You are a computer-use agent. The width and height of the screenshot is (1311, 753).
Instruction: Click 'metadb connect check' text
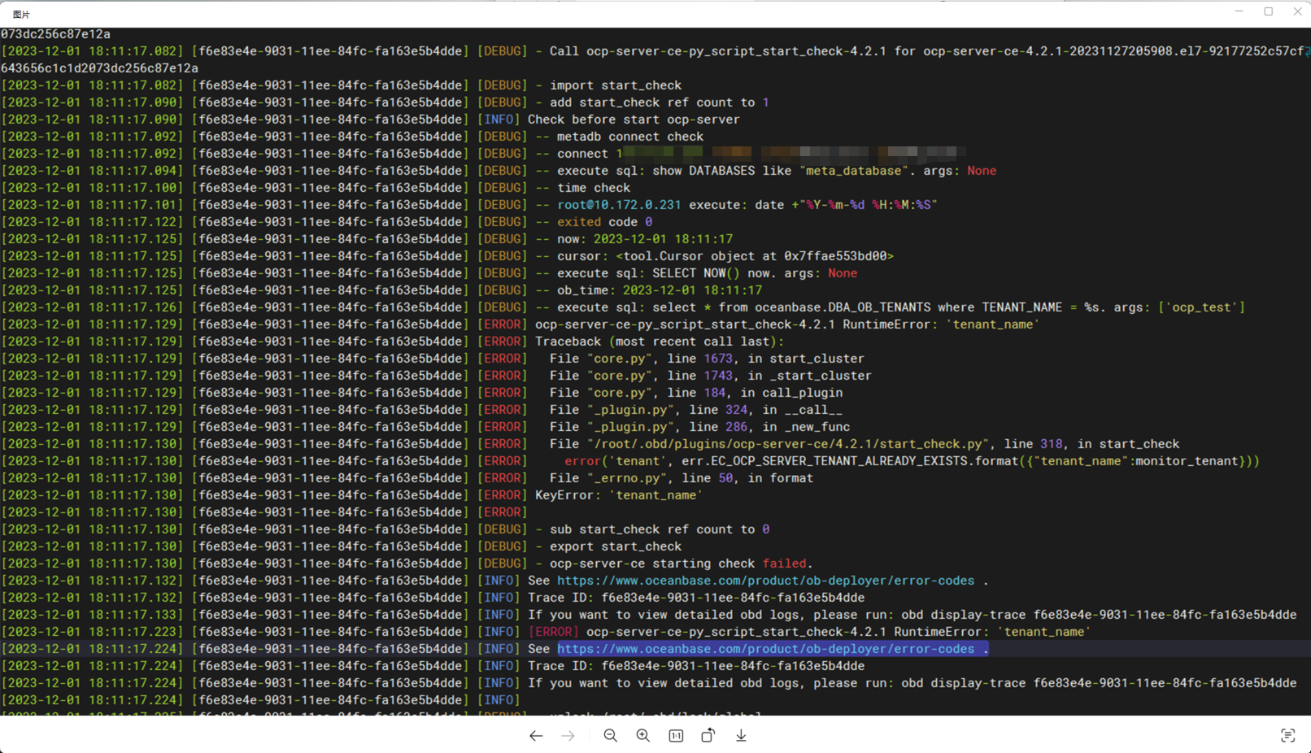(x=630, y=137)
